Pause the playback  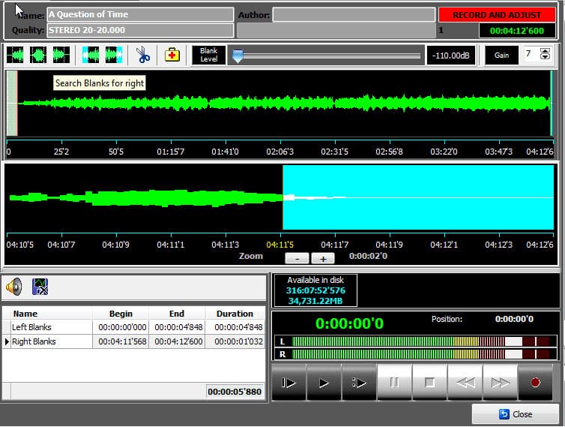[x=394, y=383]
